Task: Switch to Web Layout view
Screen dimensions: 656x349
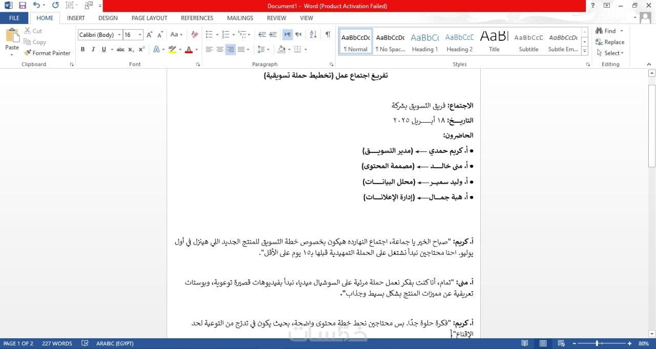Action: click(561, 343)
